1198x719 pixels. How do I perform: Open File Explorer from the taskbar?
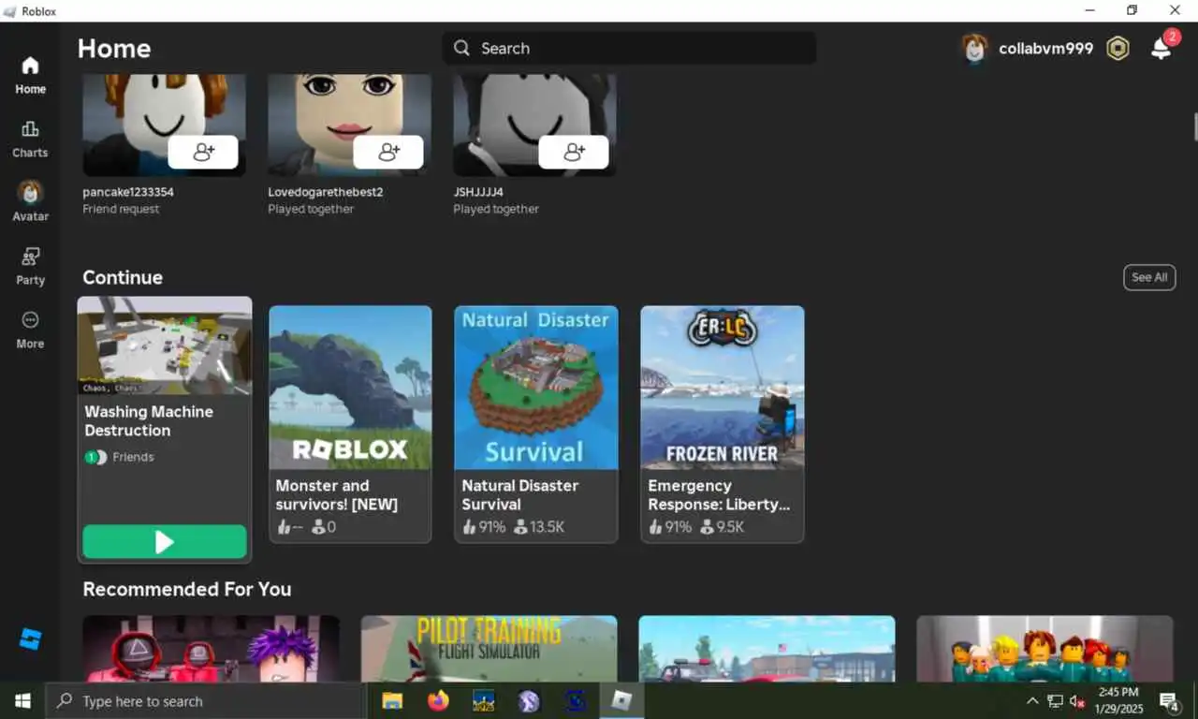(392, 700)
